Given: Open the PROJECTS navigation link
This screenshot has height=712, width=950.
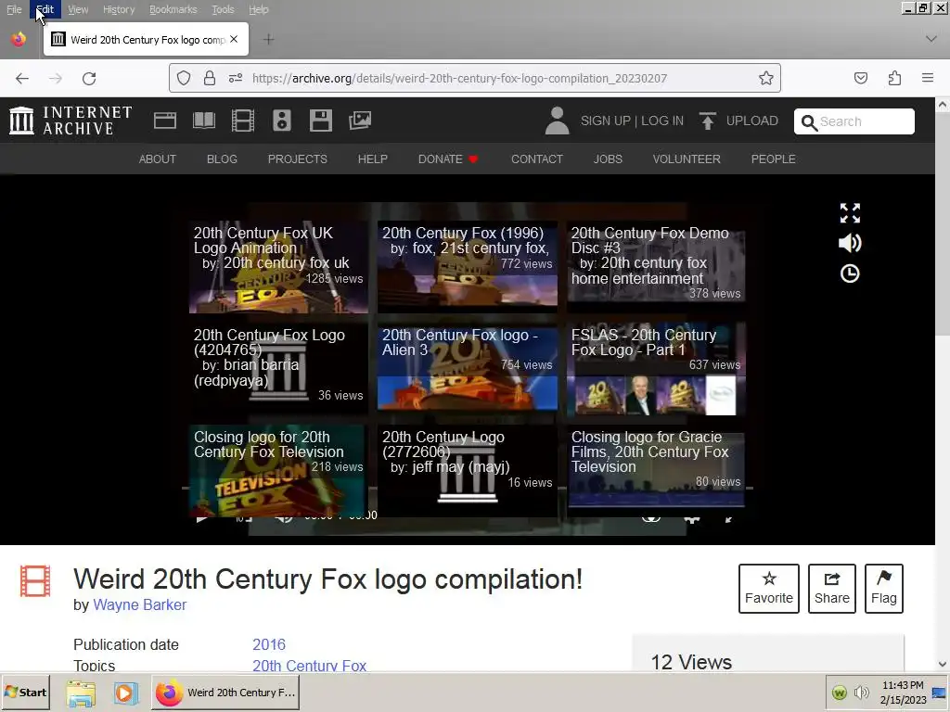Looking at the screenshot, I should coord(298,159).
